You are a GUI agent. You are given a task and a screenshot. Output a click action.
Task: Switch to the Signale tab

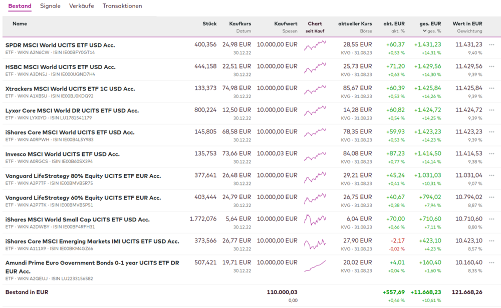(50, 6)
